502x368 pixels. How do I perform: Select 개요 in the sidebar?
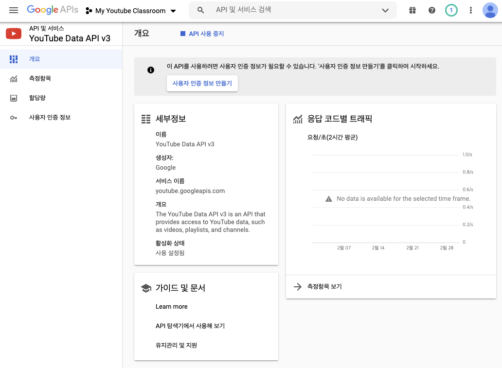[x=61, y=59]
